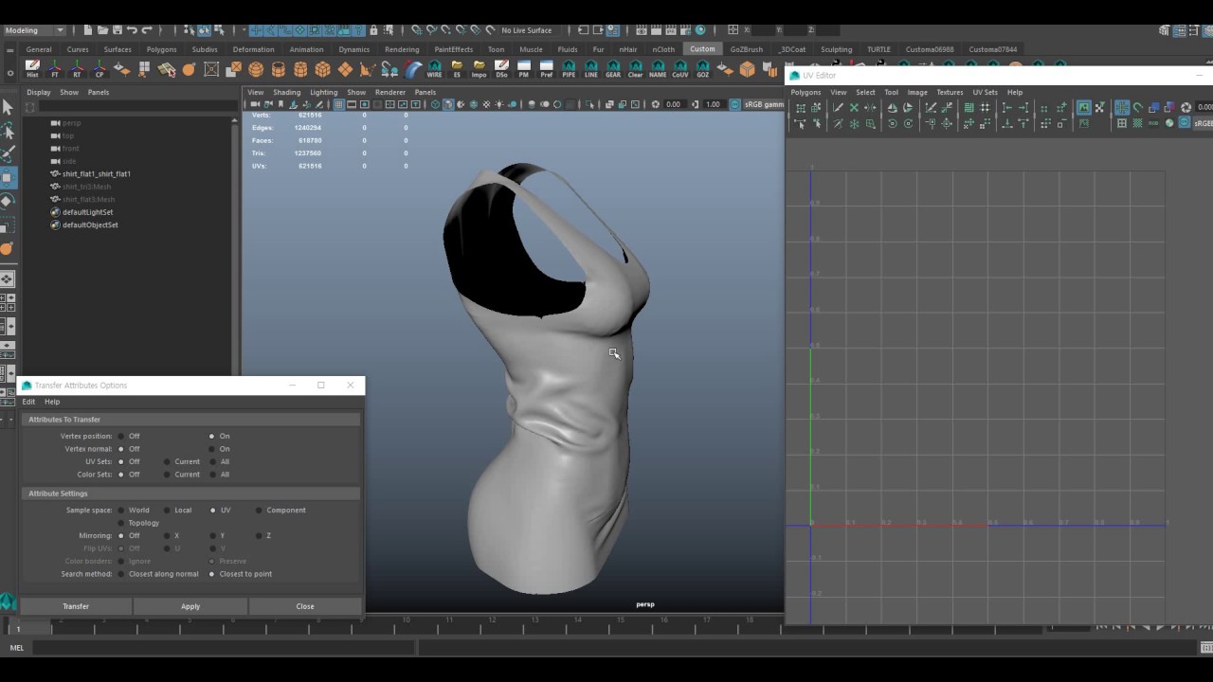This screenshot has width=1213, height=682.
Task: Collapse the Attribute Settings section
Action: (x=58, y=494)
